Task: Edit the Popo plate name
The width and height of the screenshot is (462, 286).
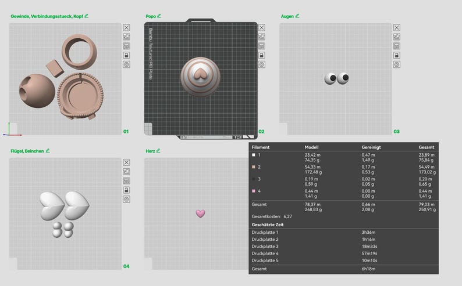Action: 159,16
